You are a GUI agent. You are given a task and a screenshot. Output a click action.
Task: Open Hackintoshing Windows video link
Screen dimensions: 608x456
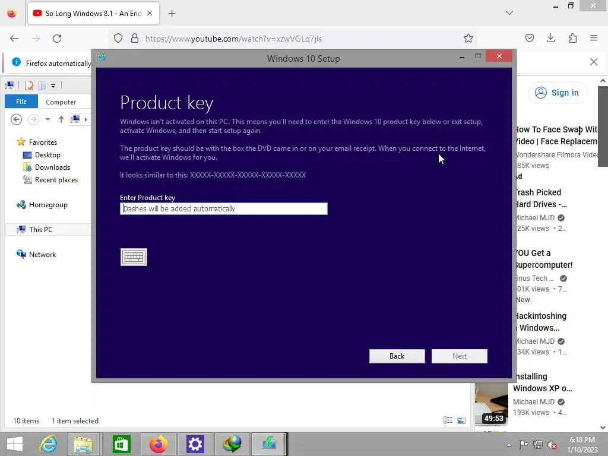[x=541, y=322]
